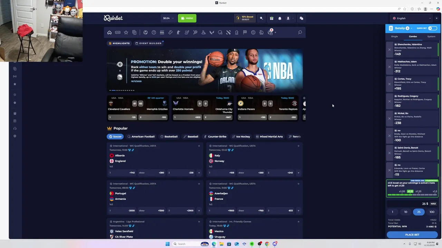Open the chat bubbles icon

coord(301,18)
